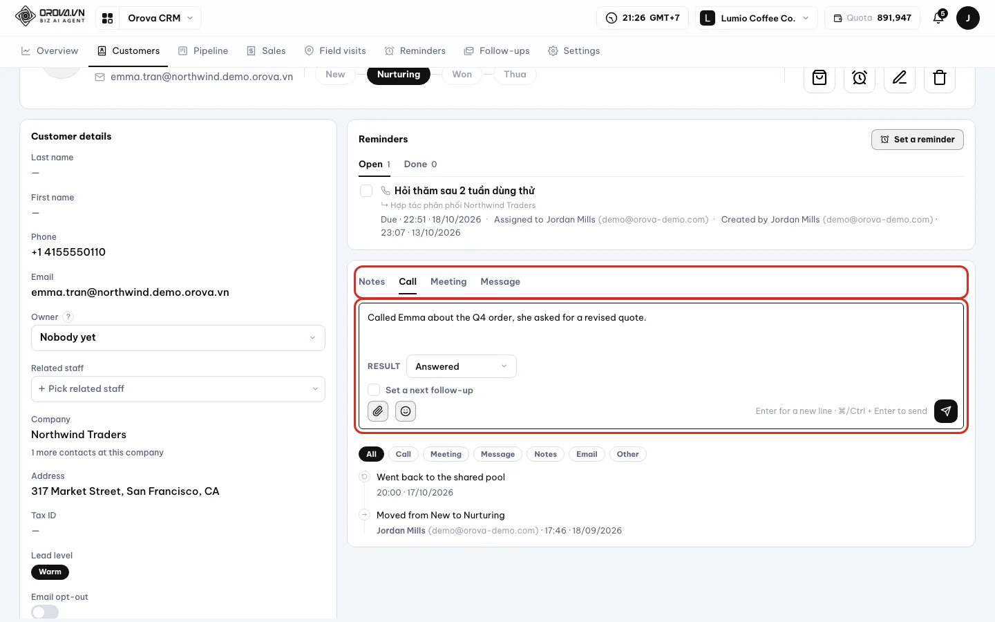Open the Owner dropdown showing Nobody yet
The width and height of the screenshot is (995, 622).
tap(178, 338)
